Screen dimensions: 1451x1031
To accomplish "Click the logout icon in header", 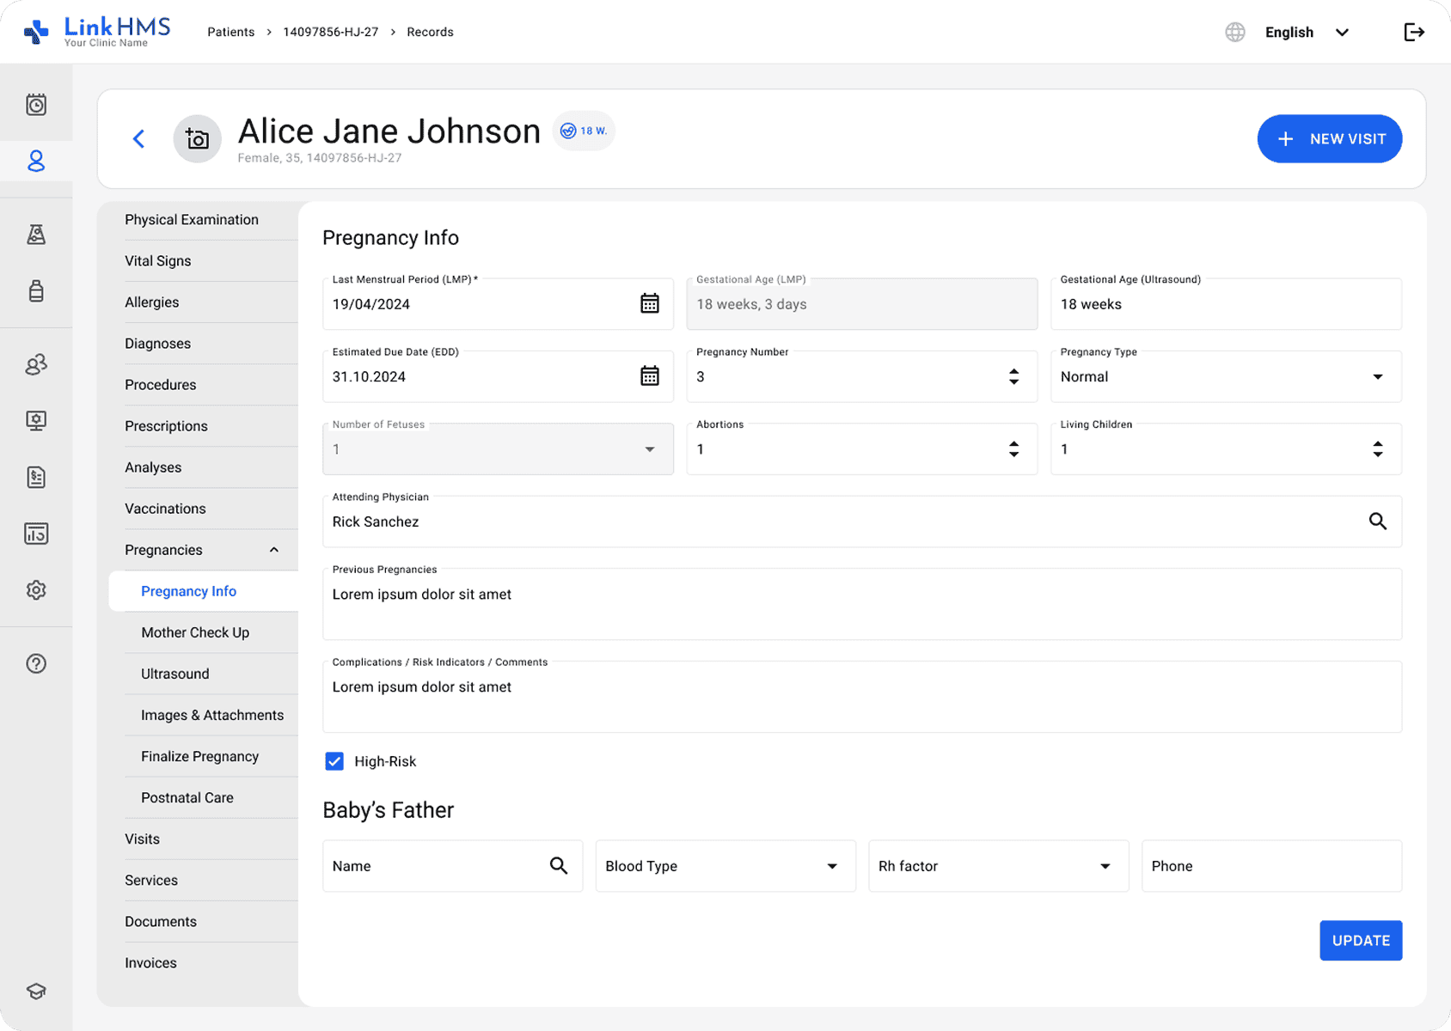I will [1413, 33].
